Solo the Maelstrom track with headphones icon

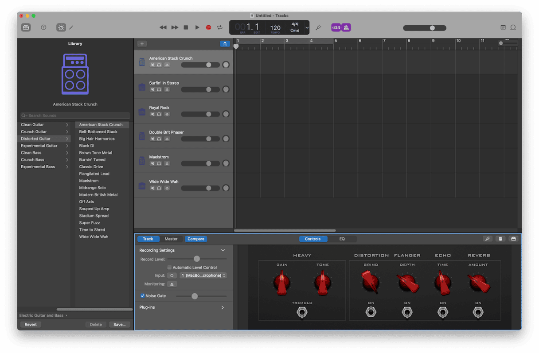tap(159, 163)
